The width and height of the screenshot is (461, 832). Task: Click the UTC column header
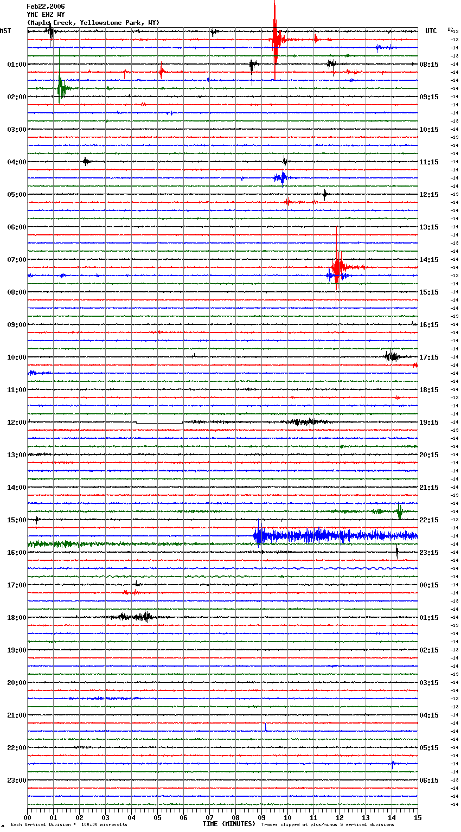pos(431,31)
